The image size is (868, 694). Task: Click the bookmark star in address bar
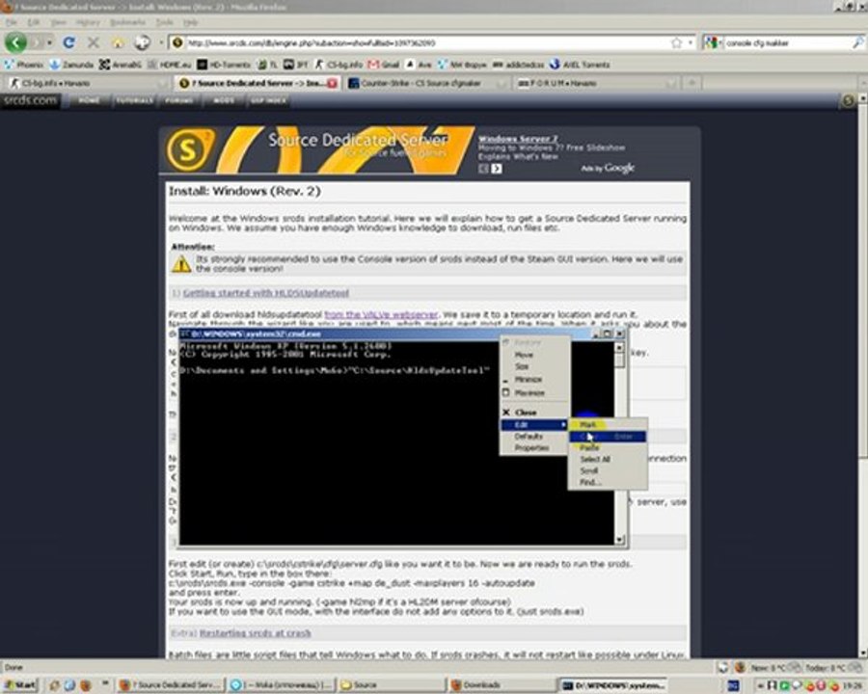point(676,42)
